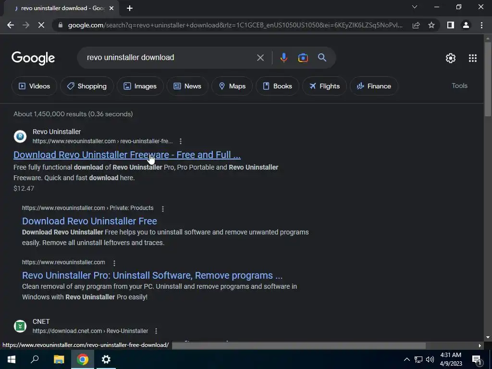Switch to the Maps filter
This screenshot has width=492, height=369.
232,86
